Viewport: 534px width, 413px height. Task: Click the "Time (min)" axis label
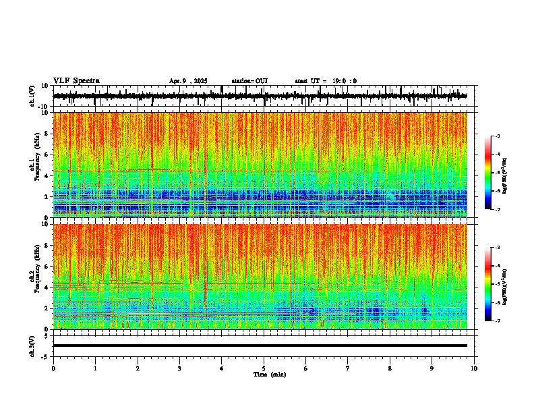click(x=270, y=375)
